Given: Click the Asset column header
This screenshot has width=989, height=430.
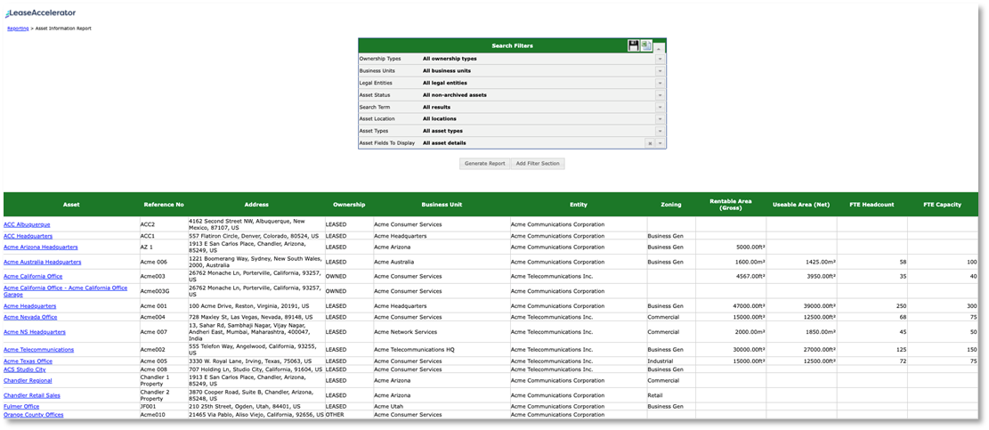Looking at the screenshot, I should [x=71, y=204].
